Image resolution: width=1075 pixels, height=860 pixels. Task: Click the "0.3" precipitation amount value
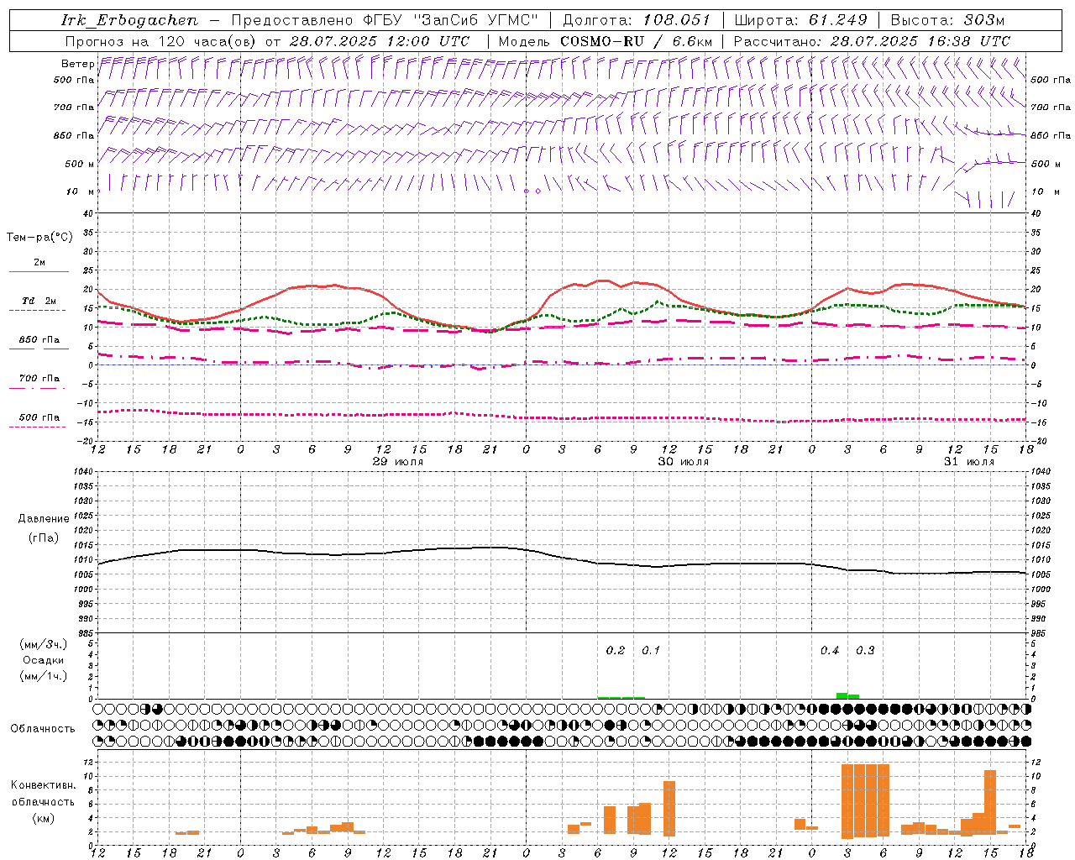coord(865,650)
